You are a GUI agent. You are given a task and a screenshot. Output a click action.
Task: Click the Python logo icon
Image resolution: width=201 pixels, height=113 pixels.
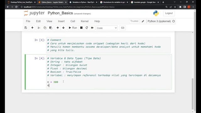(156, 13)
